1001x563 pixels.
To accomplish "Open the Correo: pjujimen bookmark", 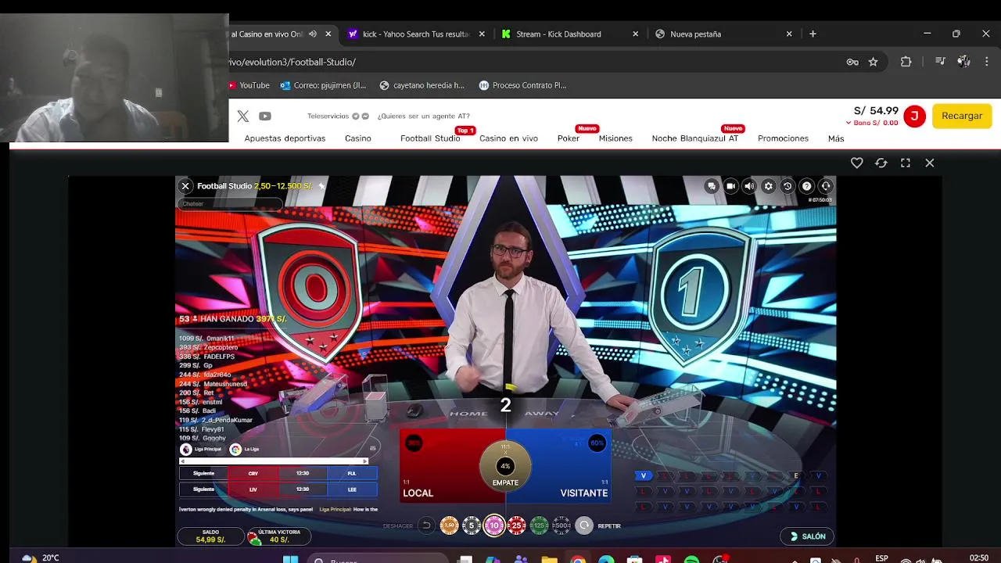I will click(x=322, y=85).
